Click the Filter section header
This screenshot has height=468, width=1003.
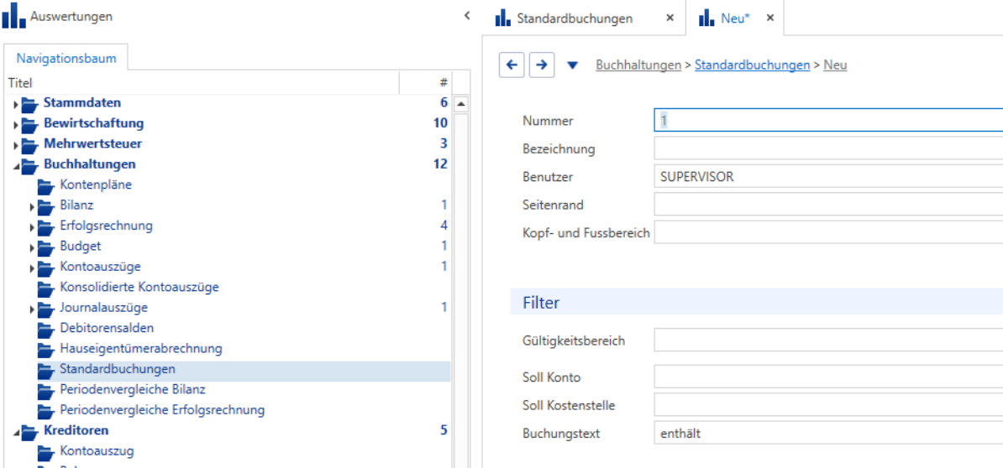[757, 302]
